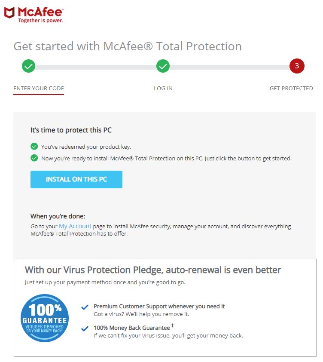Select the ENTER YOUR CODE step tab
Viewport: 323px width, 362px height.
39,89
